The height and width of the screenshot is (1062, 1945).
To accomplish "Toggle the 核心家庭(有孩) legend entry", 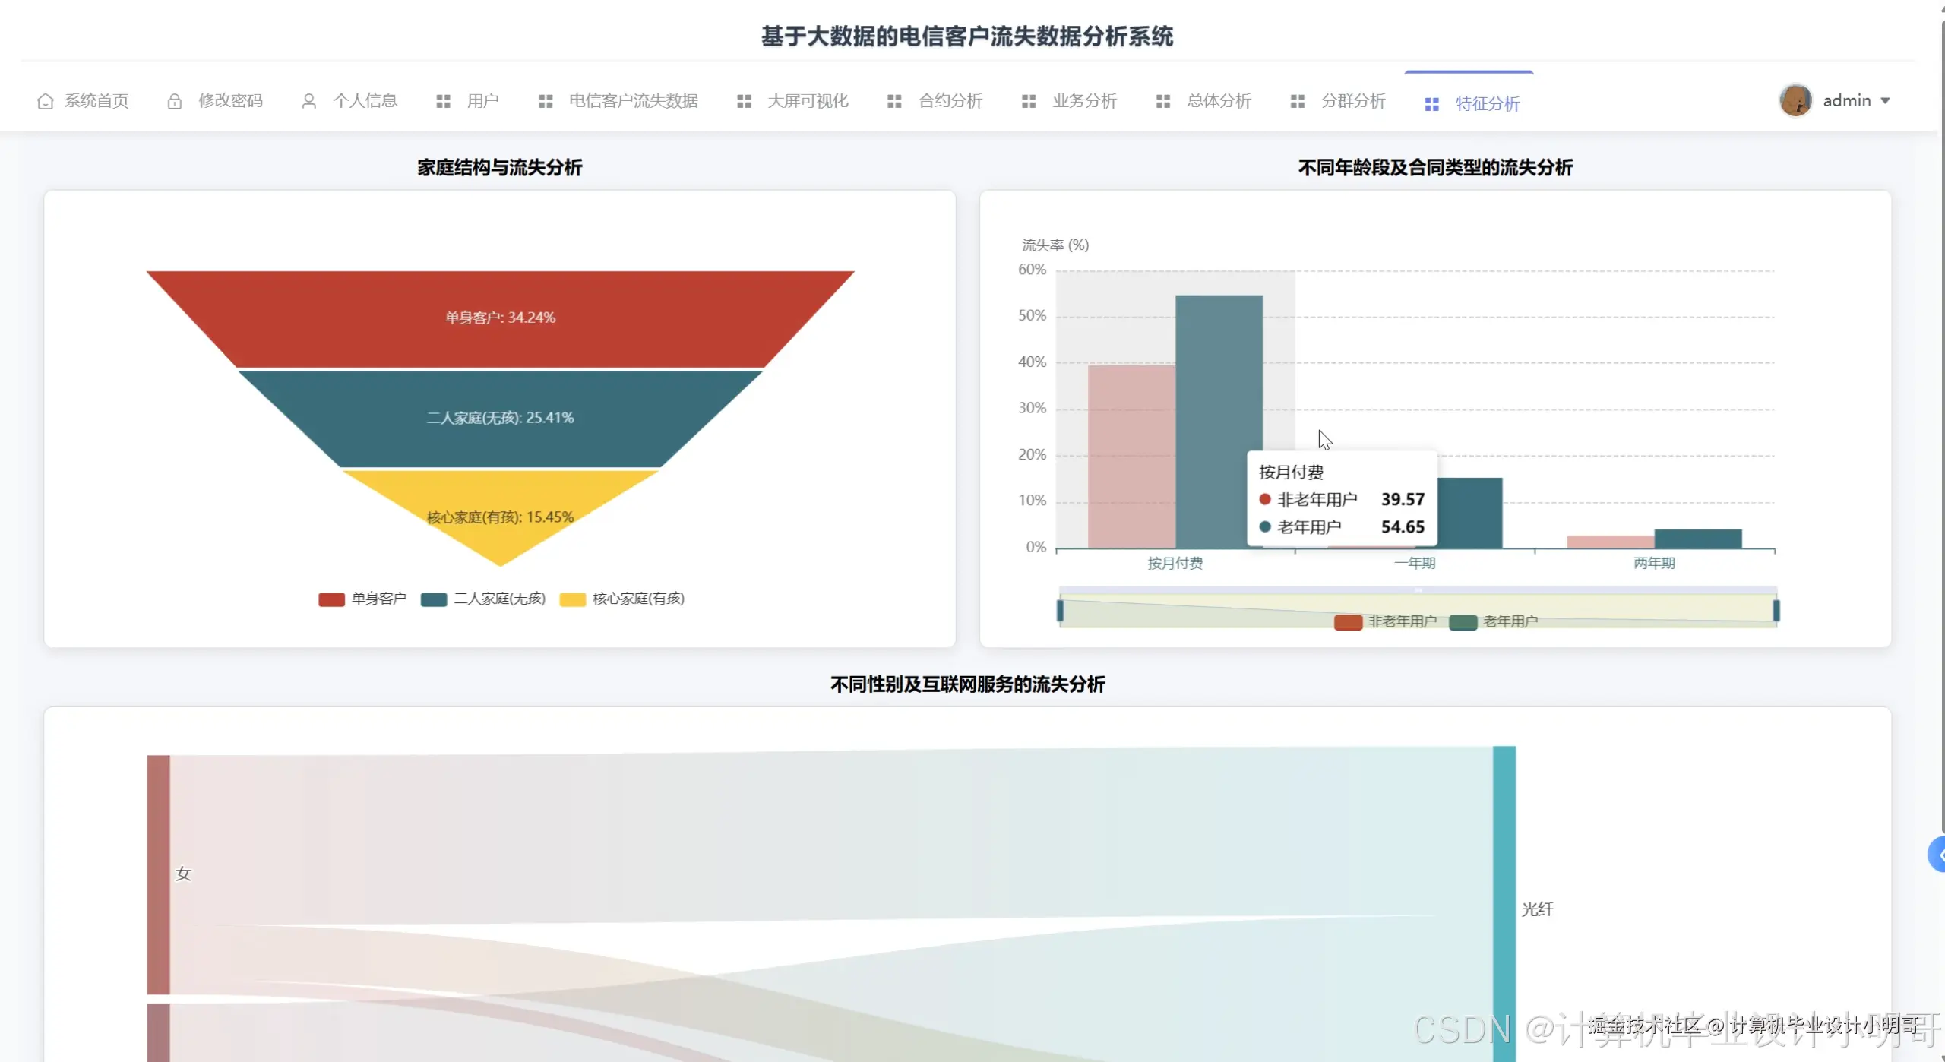I will coord(623,599).
